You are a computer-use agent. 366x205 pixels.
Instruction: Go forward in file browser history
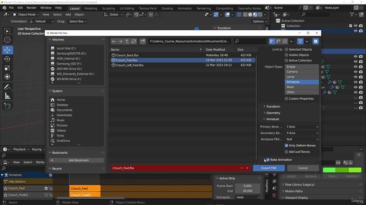pyautogui.click(x=120, y=42)
